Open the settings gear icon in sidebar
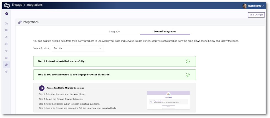Viewport: 270px width, 118px height. coord(6,72)
